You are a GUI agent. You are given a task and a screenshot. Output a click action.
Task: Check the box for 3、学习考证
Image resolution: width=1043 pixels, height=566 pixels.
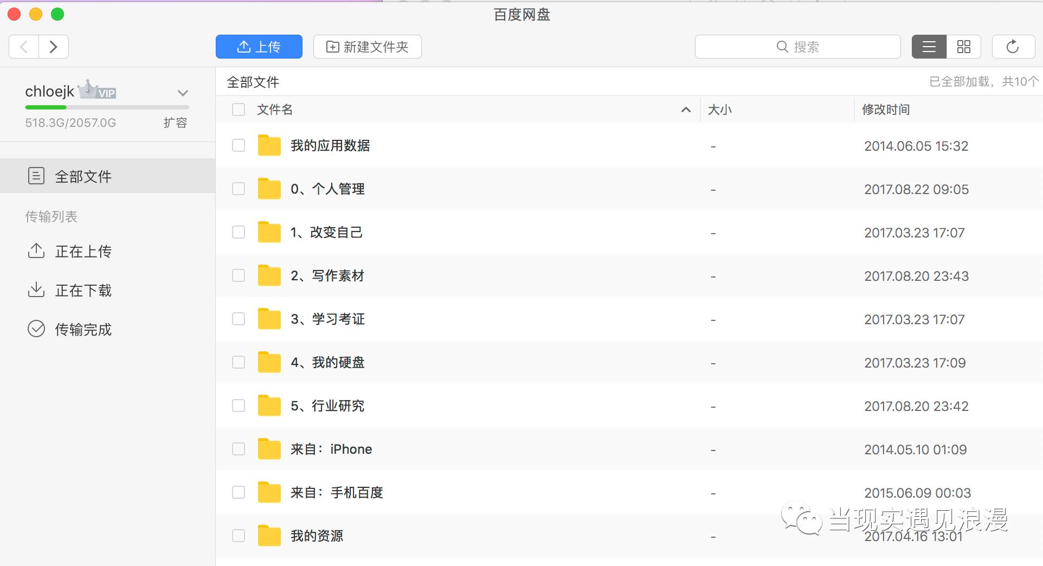(x=239, y=319)
